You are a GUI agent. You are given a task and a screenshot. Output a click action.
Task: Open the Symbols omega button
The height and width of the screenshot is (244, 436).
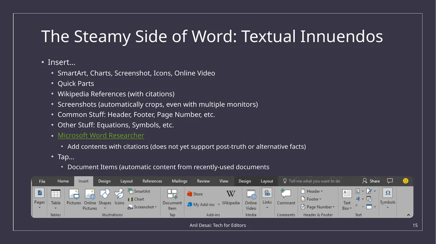click(387, 193)
